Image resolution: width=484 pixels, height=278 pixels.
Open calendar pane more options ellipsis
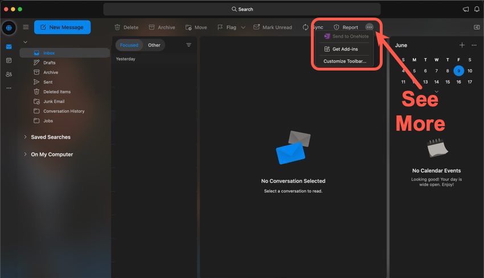(x=474, y=45)
